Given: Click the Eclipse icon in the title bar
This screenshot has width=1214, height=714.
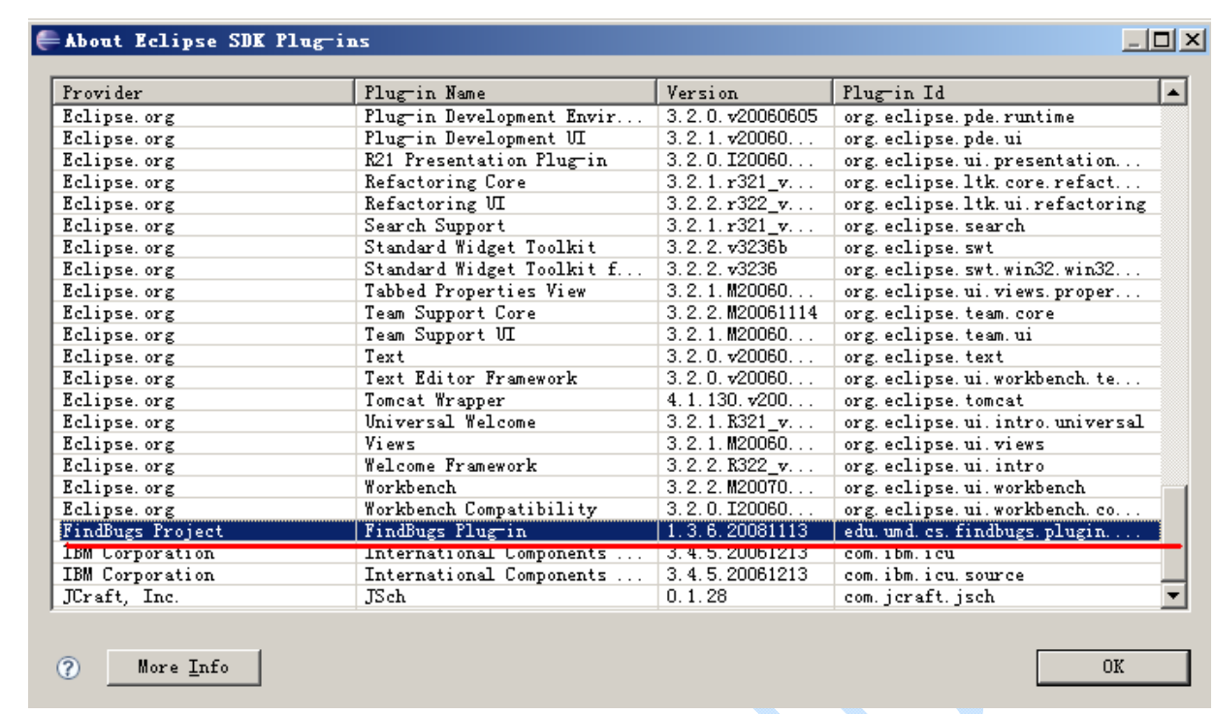Looking at the screenshot, I should (47, 41).
